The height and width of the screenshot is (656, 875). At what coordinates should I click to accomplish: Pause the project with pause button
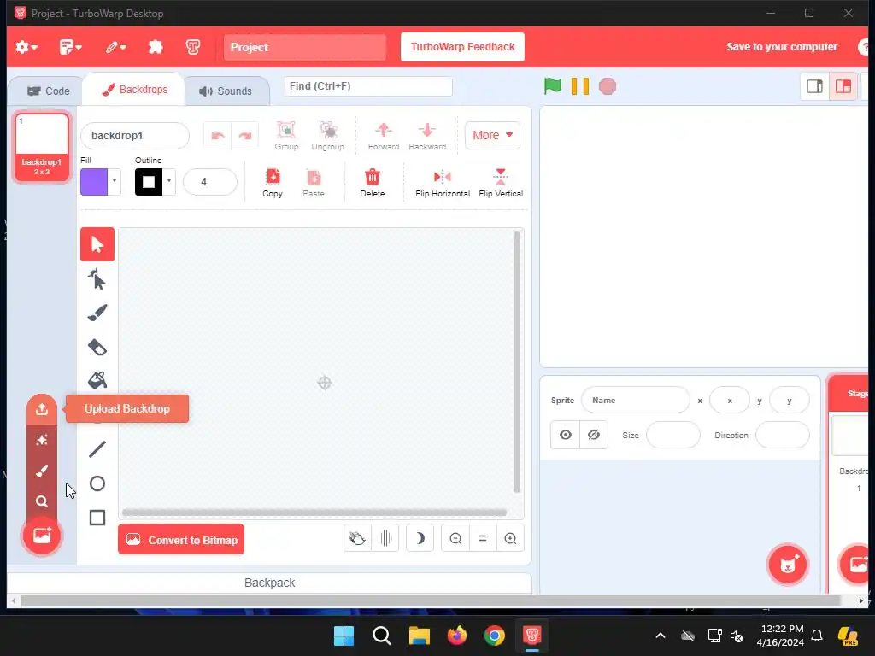[580, 86]
